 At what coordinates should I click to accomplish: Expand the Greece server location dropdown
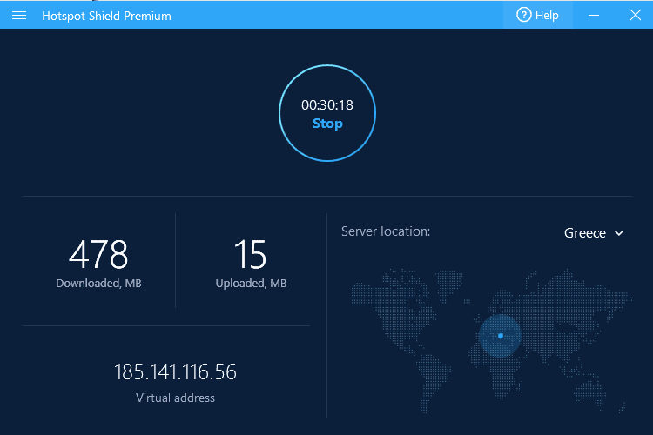[x=594, y=232]
